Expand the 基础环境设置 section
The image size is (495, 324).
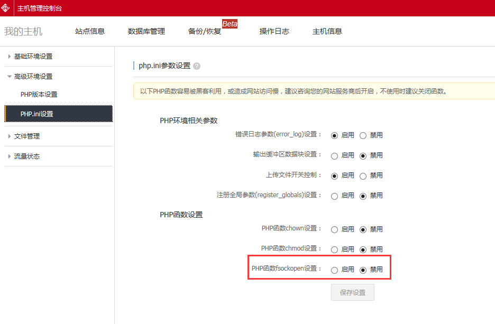(33, 57)
